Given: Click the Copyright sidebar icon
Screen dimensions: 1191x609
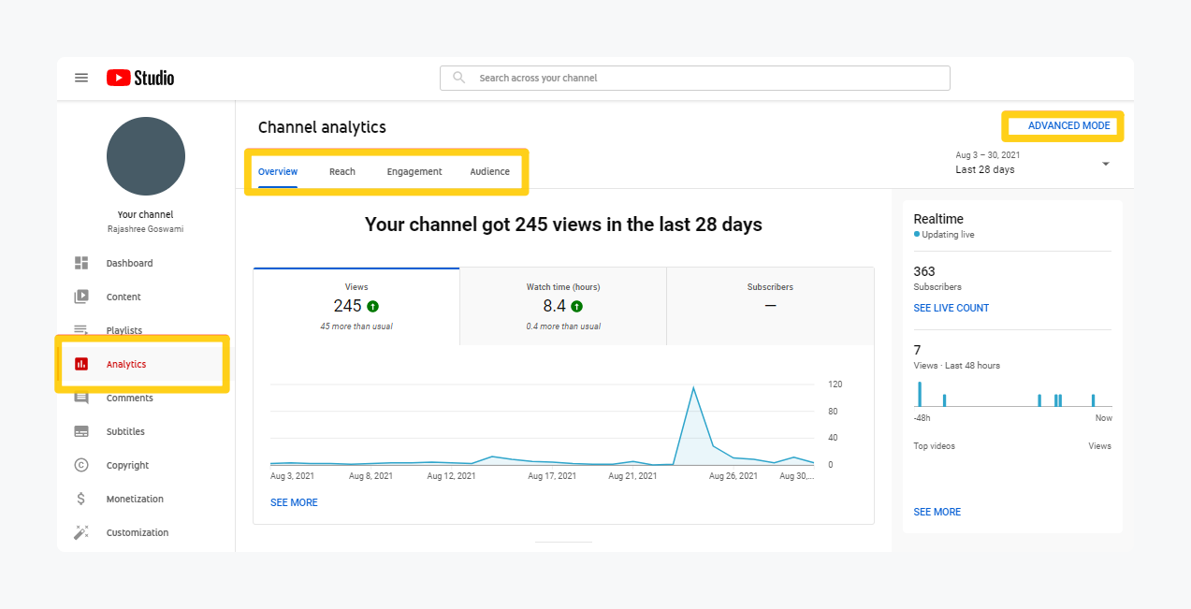Looking at the screenshot, I should [x=81, y=466].
